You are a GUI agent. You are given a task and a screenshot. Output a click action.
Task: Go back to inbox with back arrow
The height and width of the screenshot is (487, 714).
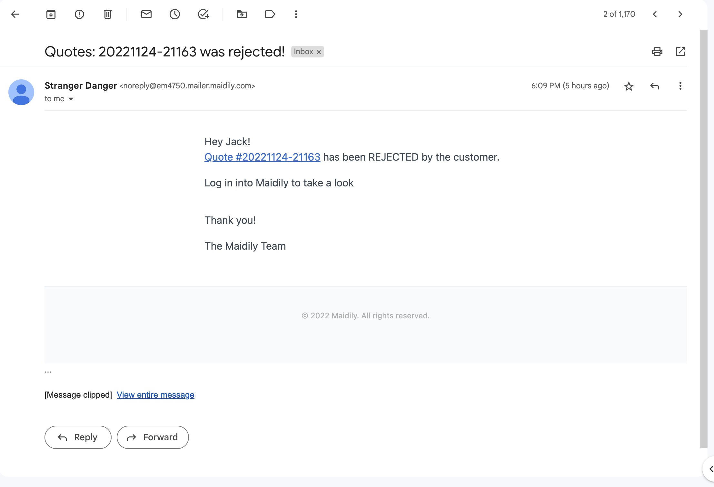click(x=15, y=14)
